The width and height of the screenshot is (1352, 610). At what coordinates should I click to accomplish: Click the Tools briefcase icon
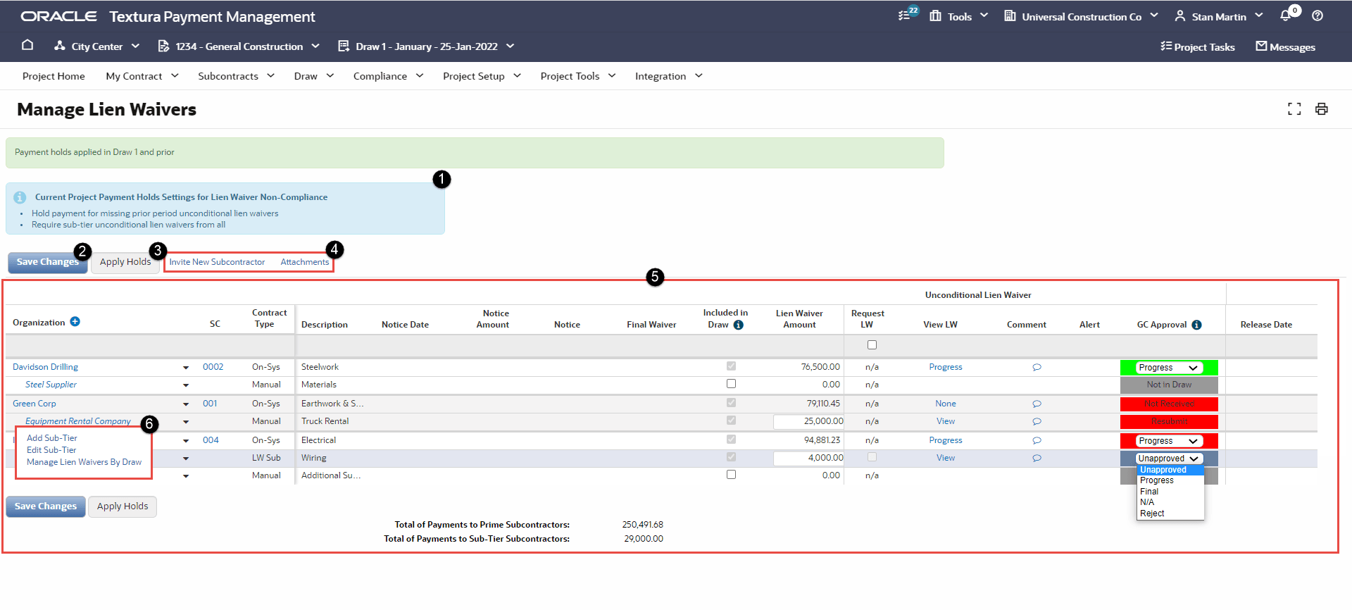coord(935,15)
